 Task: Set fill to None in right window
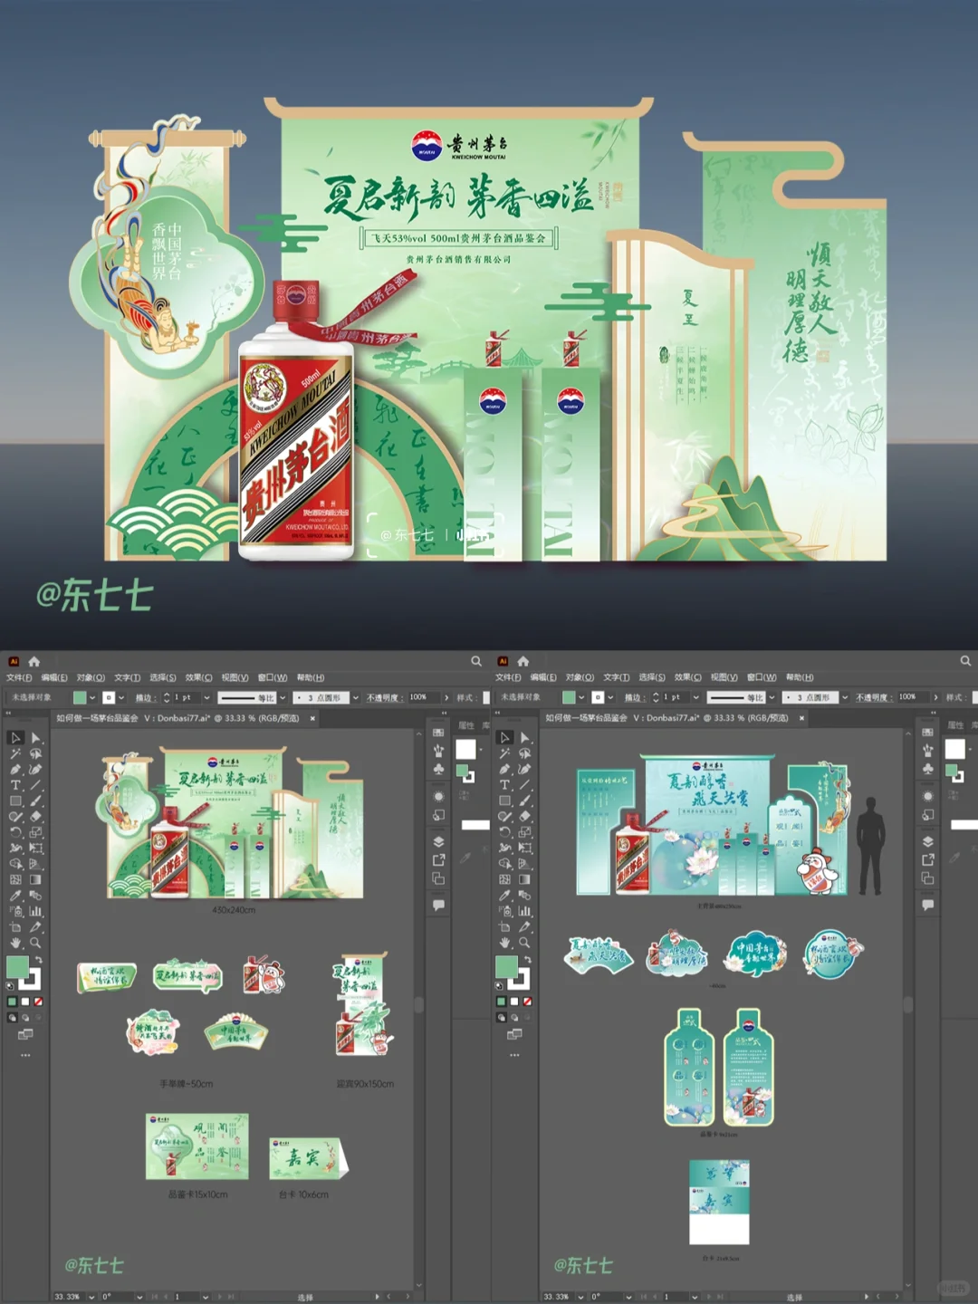point(527,1002)
